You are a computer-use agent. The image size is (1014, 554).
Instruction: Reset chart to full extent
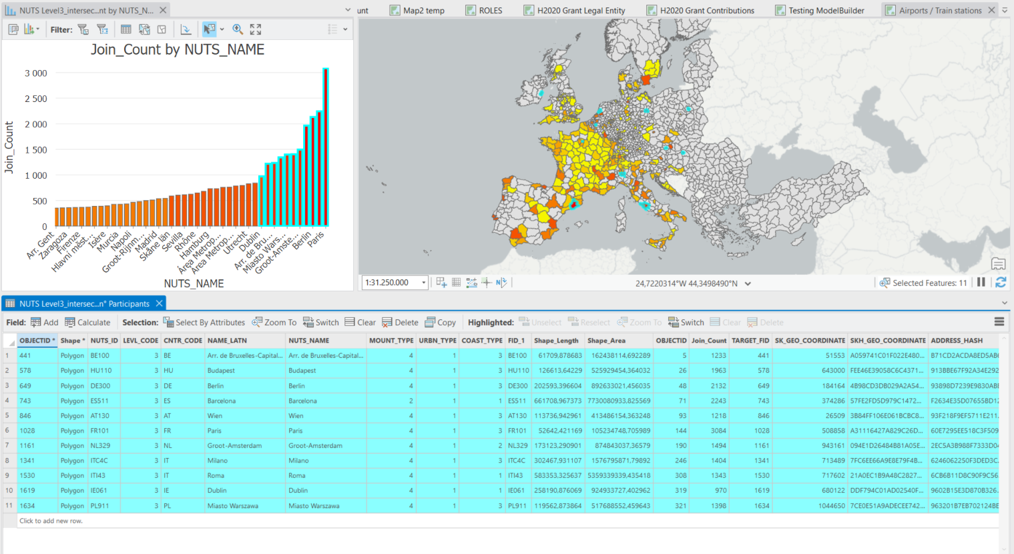pos(254,29)
